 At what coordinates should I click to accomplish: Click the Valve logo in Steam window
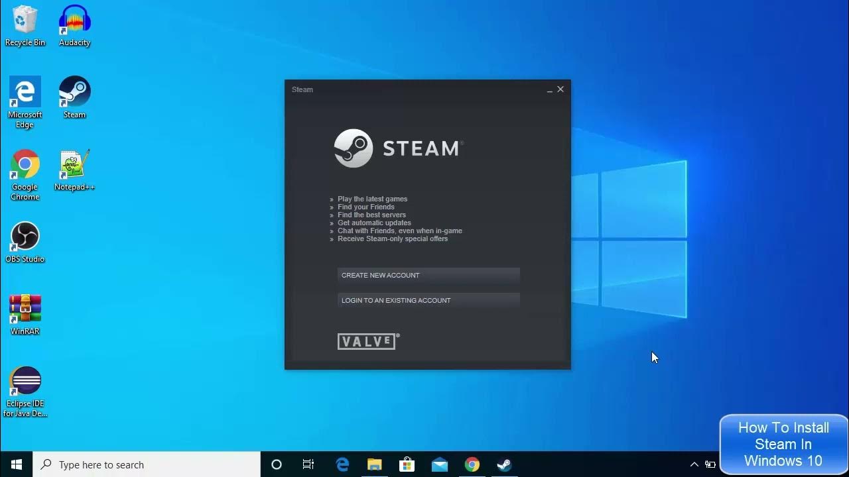(x=368, y=341)
